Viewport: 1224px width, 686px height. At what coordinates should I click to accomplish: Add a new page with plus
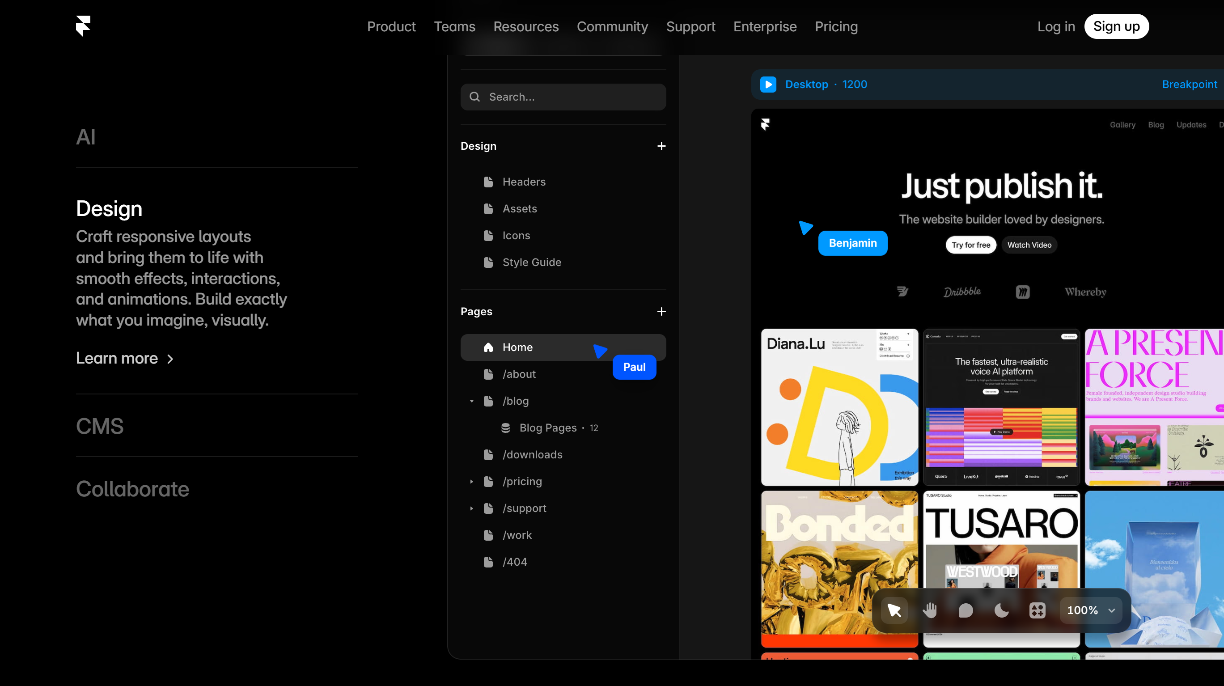coord(661,312)
